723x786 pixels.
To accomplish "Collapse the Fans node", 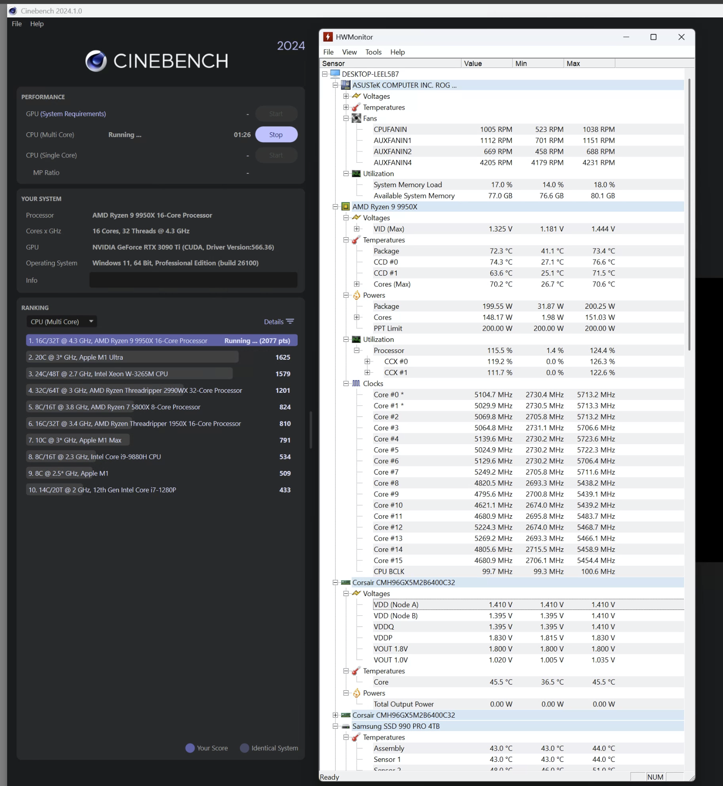I will (x=346, y=118).
